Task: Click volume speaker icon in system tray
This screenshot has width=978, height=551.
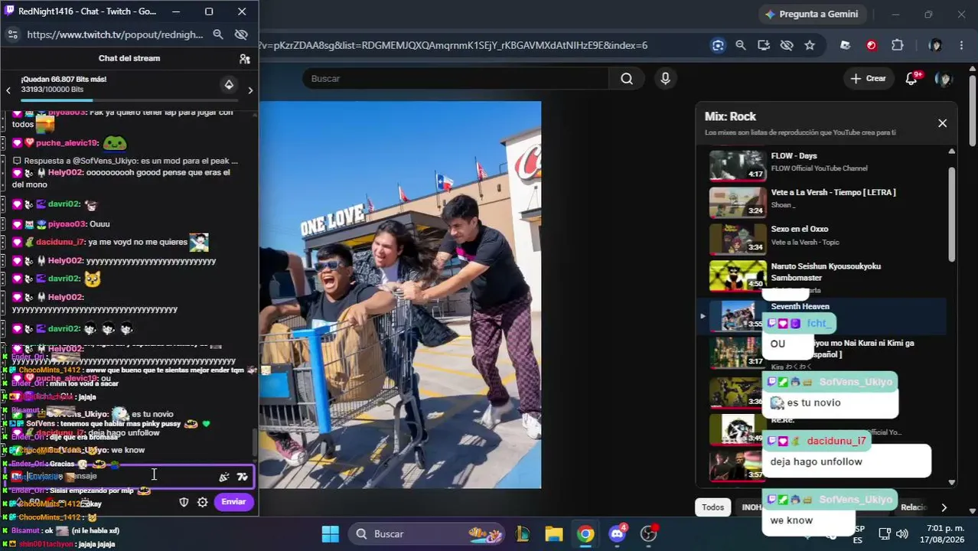Action: pos(902,533)
